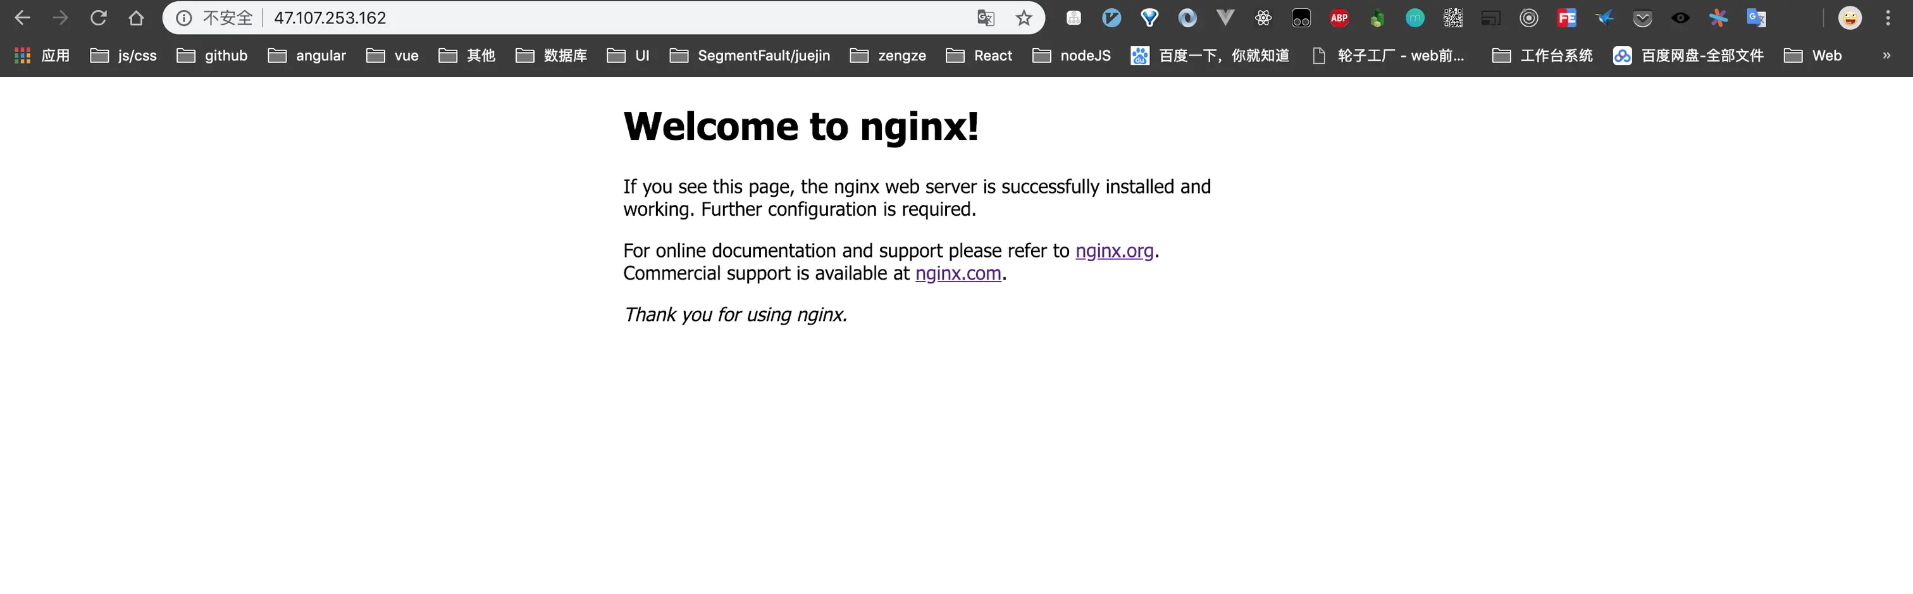Open the 应用 apps shortcut
The height and width of the screenshot is (594, 1913).
pyautogui.click(x=42, y=56)
